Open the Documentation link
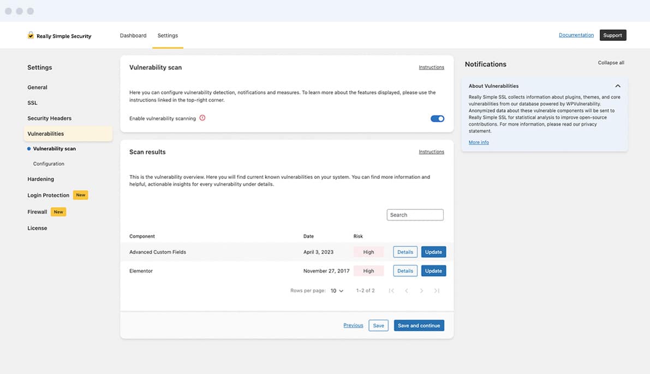The width and height of the screenshot is (650, 374). [576, 35]
